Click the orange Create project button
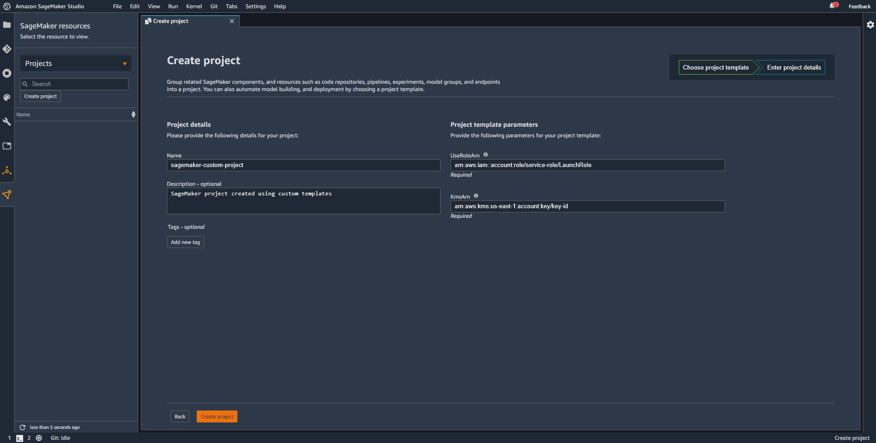Viewport: 876px width, 443px height. click(217, 416)
